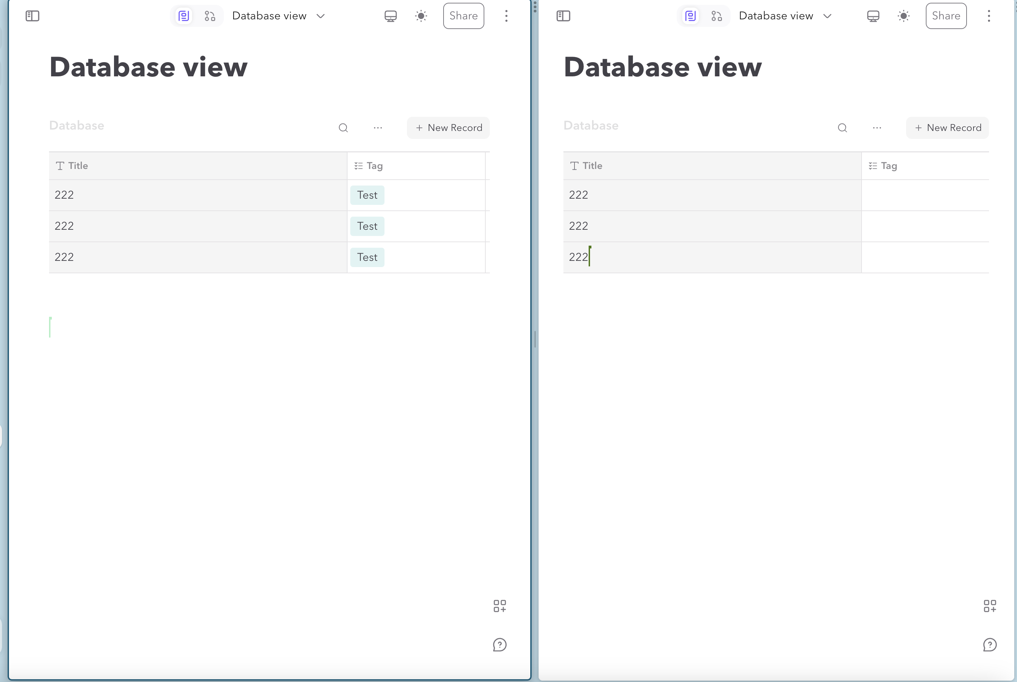The height and width of the screenshot is (682, 1017).
Task: Open database options ellipsis in left window
Action: pyautogui.click(x=378, y=127)
